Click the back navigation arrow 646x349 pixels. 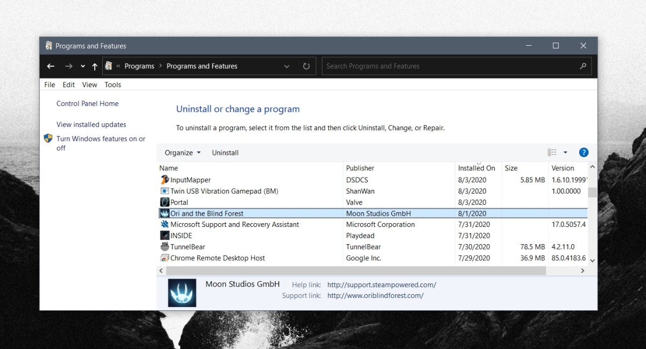click(x=51, y=66)
